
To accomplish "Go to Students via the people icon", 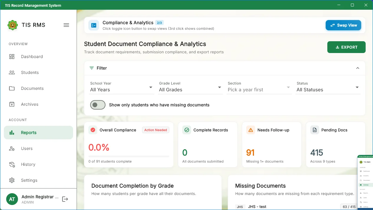I will pos(12,72).
